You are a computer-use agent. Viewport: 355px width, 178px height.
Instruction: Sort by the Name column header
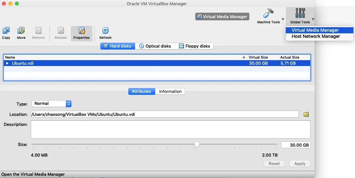click(125, 57)
